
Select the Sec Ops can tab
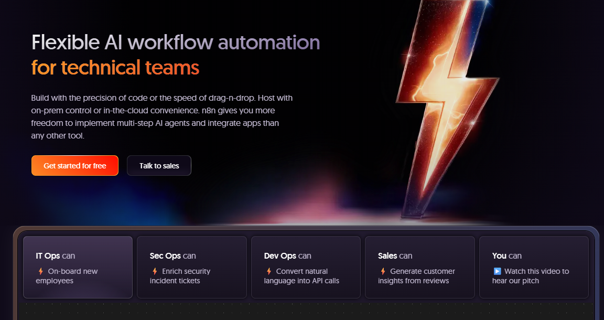pyautogui.click(x=192, y=267)
